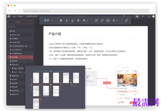Click the www.xiaopiu.com/prd address bar
Image resolution: width=164 pixels, height=111 pixels.
[x=86, y=11]
